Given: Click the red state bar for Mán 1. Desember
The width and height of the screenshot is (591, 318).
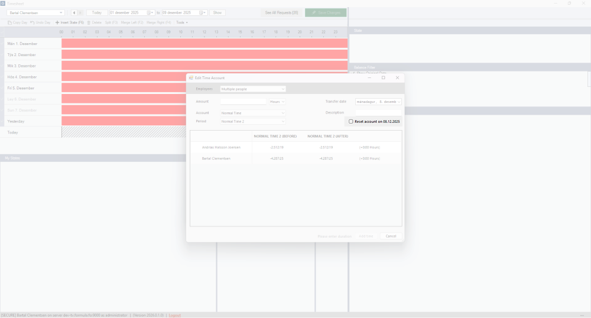Looking at the screenshot, I should coord(204,43).
